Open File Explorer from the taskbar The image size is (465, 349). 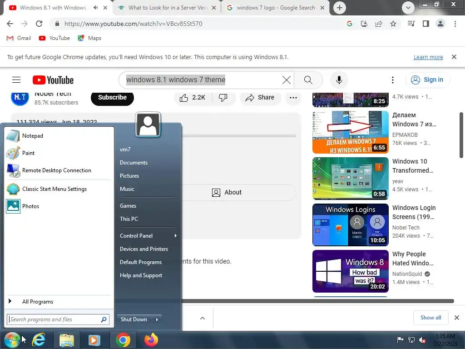pyautogui.click(x=66, y=340)
